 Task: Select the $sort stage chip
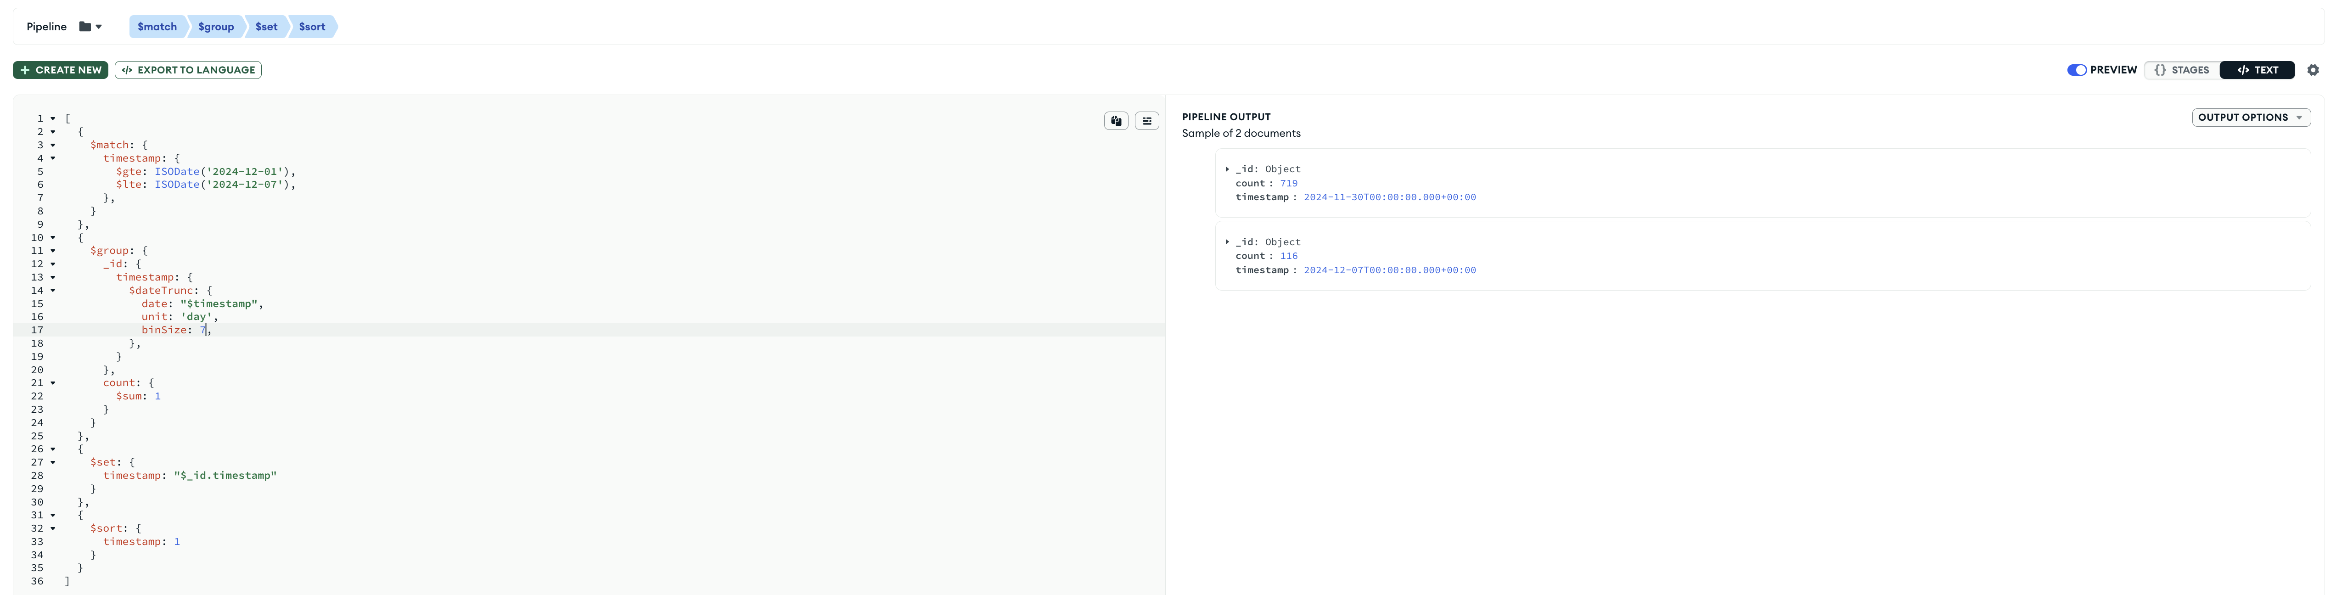312,26
